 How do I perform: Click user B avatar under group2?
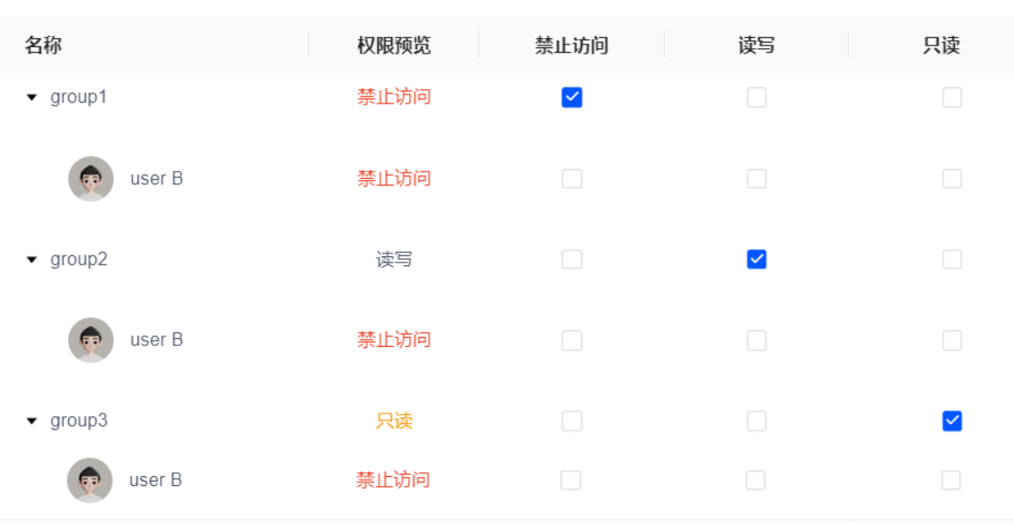(x=91, y=341)
